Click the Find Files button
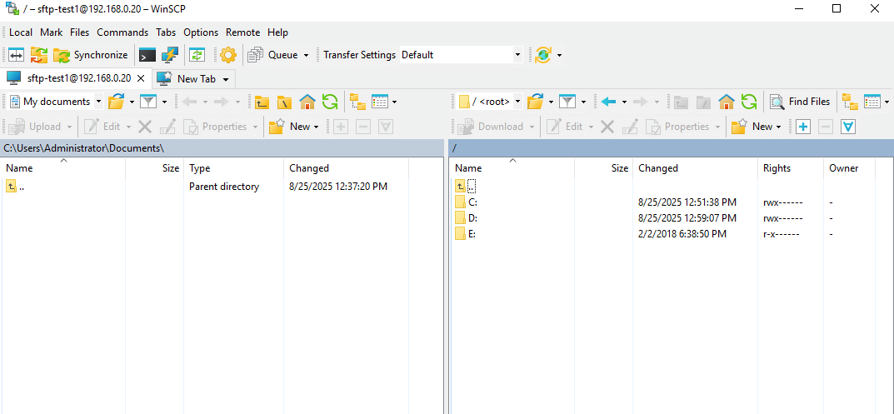This screenshot has width=894, height=414. point(800,102)
